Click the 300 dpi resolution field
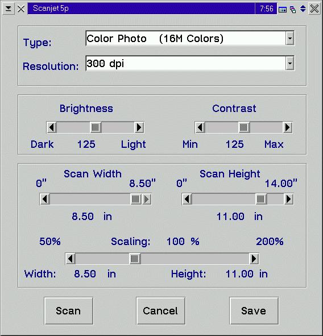323x336 pixels. [x=185, y=63]
